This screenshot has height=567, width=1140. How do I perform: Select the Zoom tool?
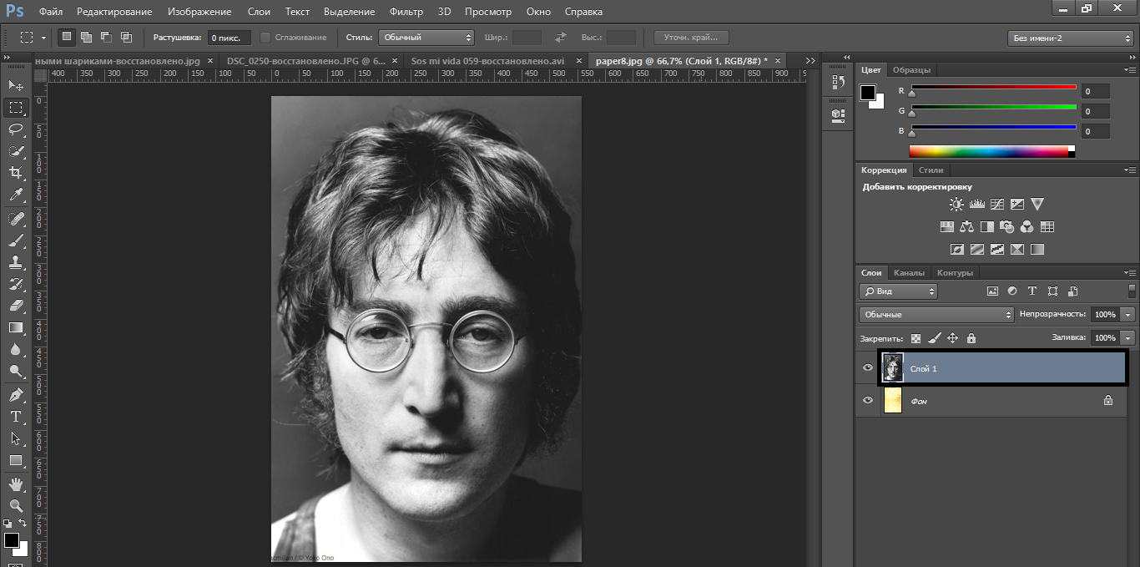(x=16, y=506)
